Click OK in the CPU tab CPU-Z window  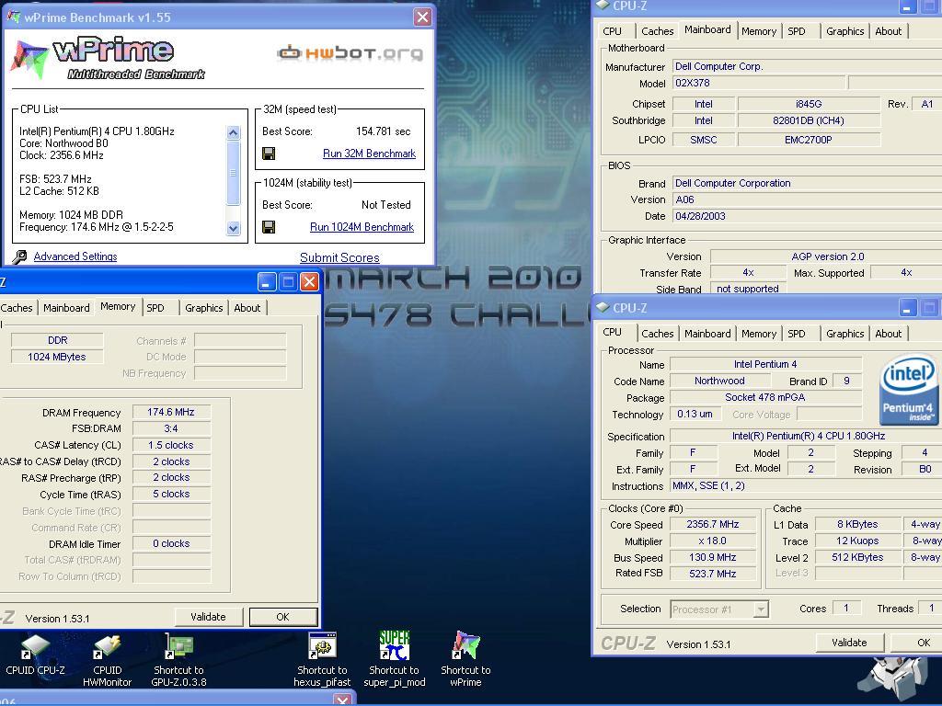click(x=919, y=643)
